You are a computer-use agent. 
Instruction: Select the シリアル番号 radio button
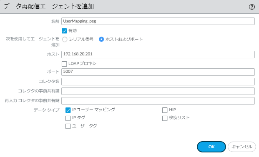pos(65,39)
